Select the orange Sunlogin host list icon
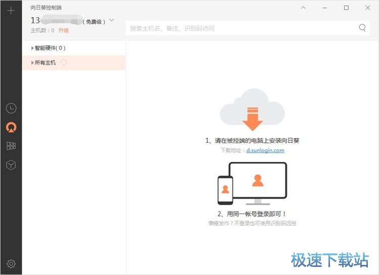This screenshot has height=275, width=379. [x=11, y=127]
